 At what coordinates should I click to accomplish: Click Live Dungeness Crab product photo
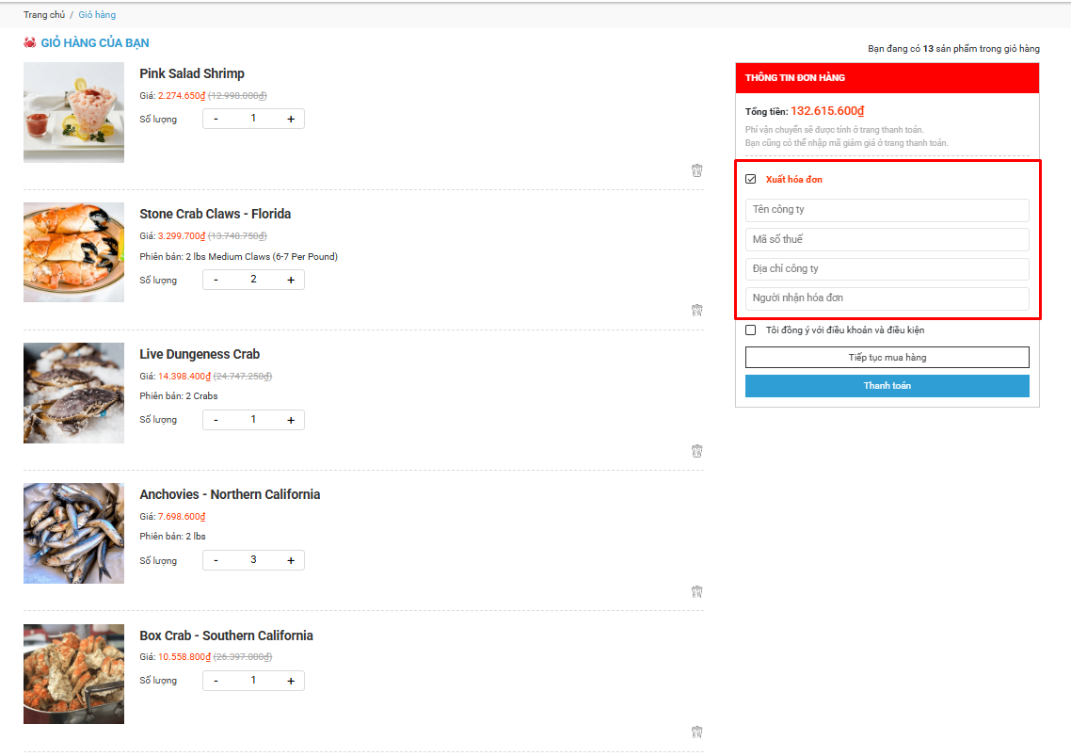tap(73, 393)
